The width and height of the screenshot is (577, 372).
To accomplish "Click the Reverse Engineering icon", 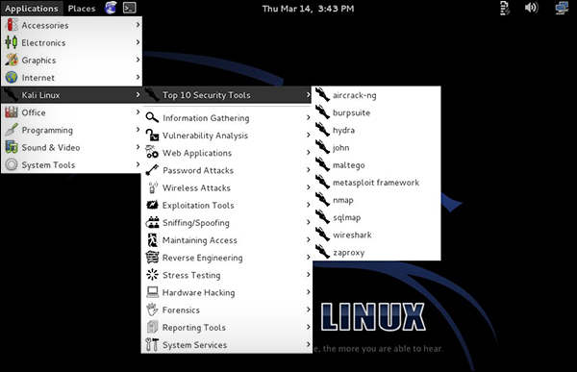I will click(x=152, y=258).
